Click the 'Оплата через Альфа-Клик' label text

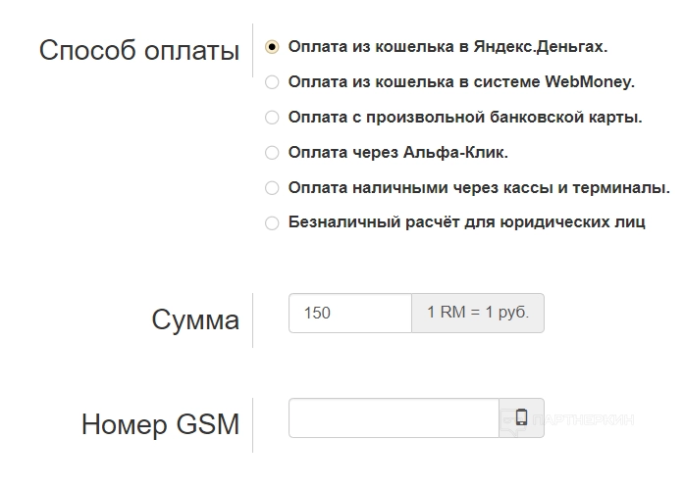click(x=398, y=153)
